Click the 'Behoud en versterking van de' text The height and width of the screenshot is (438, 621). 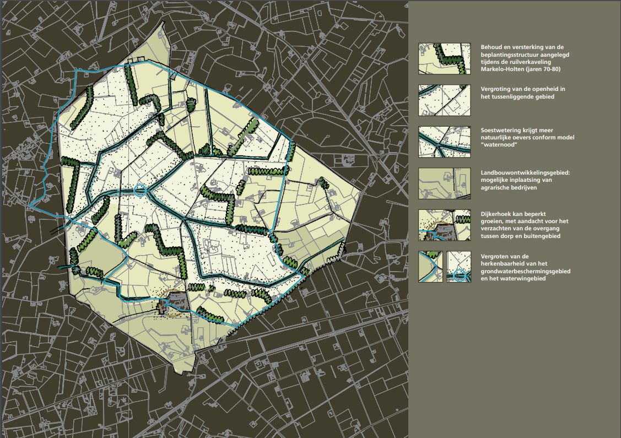point(516,47)
